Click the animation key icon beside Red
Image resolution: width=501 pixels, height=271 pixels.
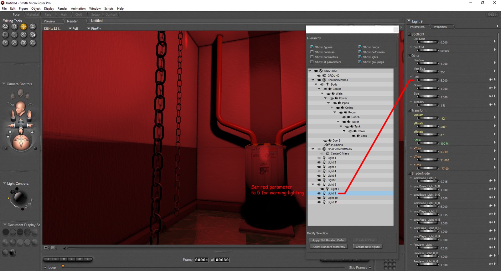coord(491,80)
